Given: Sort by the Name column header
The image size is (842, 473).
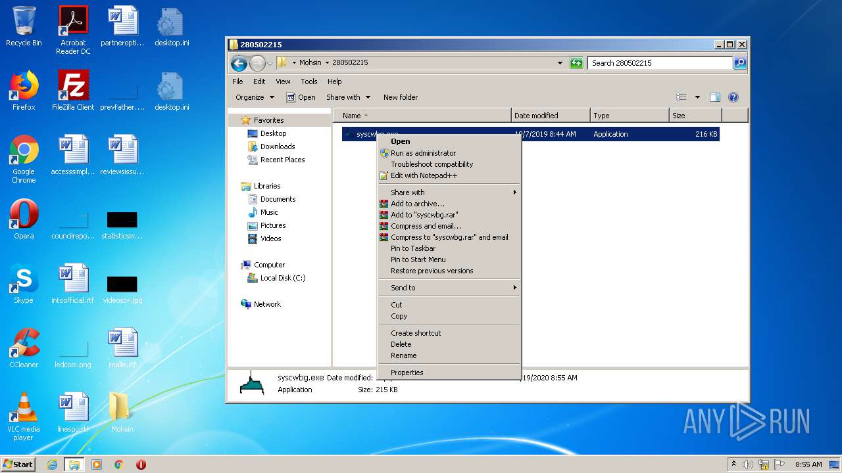Looking at the screenshot, I should pyautogui.click(x=422, y=116).
